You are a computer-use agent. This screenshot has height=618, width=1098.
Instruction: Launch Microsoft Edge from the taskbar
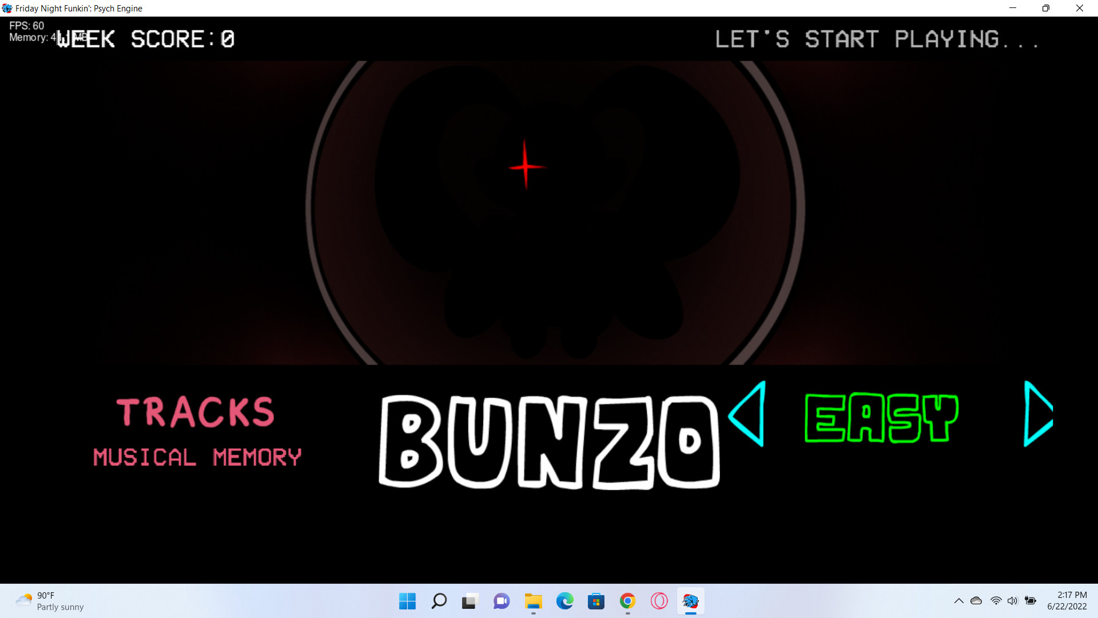(564, 601)
